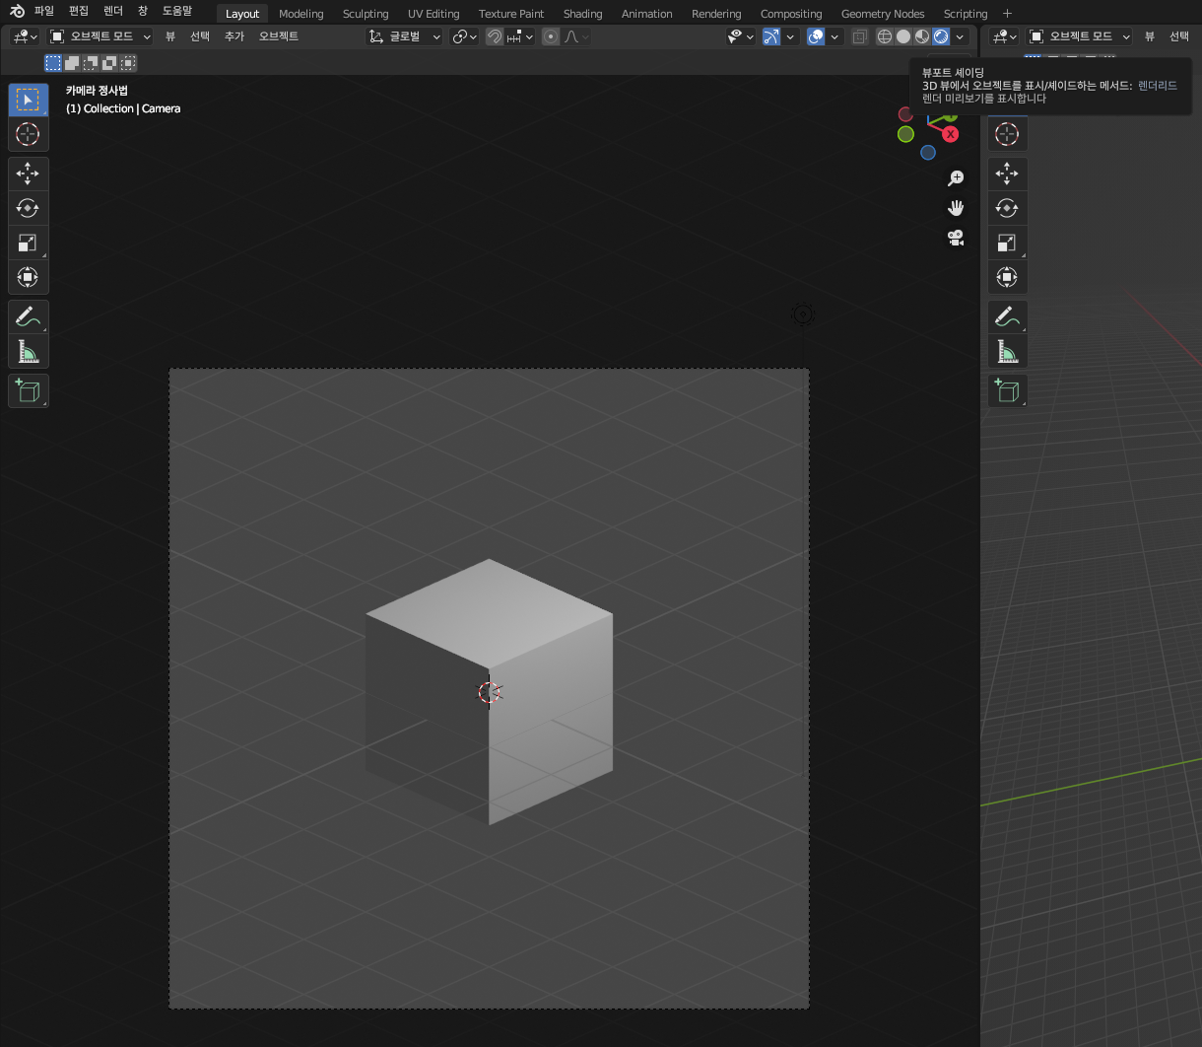Click the camera view icon in viewport
The width and height of the screenshot is (1202, 1047).
pos(955,238)
